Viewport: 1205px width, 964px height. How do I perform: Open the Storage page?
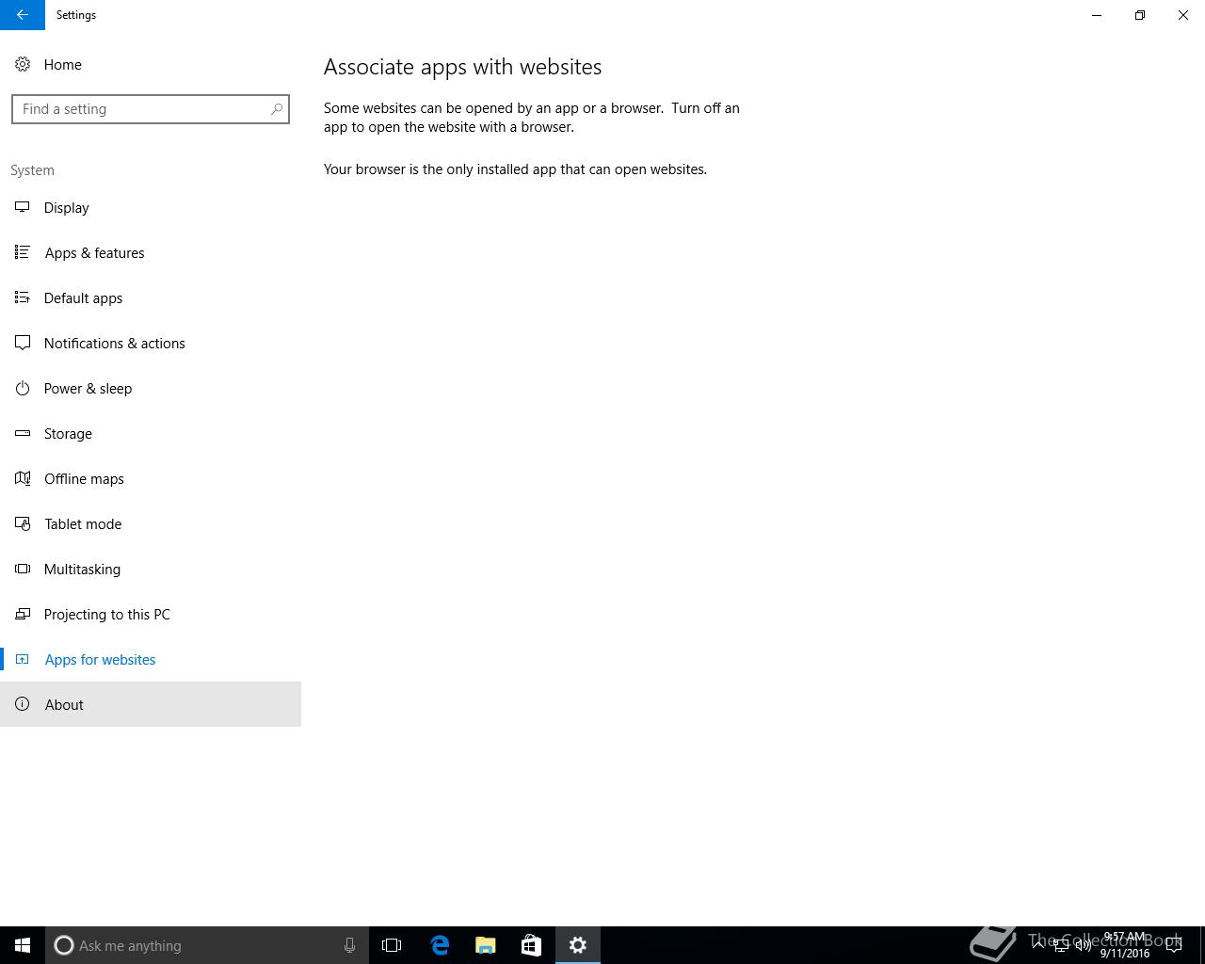[151, 433]
